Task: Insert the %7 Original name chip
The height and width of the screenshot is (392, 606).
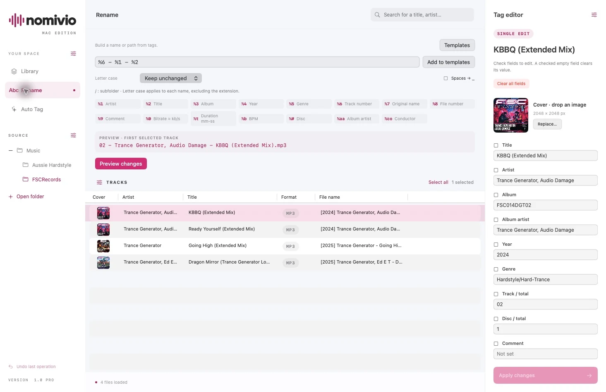Action: click(x=405, y=104)
